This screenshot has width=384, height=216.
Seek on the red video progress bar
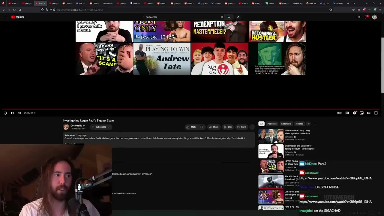point(191,109)
